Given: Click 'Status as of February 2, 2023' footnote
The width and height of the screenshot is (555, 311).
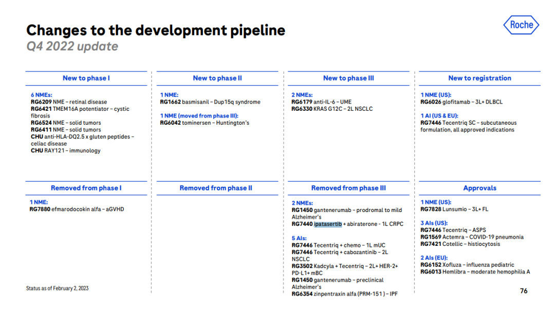Looking at the screenshot, I should click(x=58, y=288).
